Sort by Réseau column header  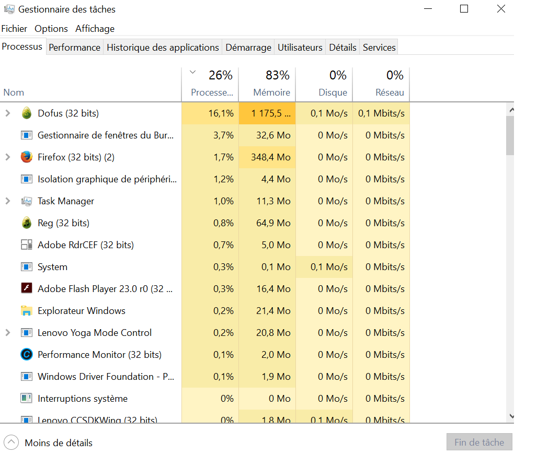pyautogui.click(x=381, y=85)
